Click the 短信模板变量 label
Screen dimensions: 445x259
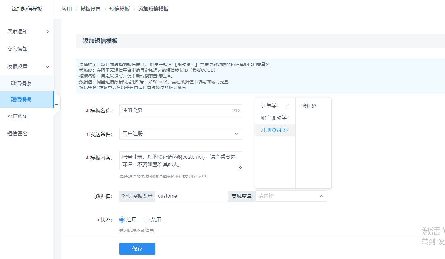[137, 196]
